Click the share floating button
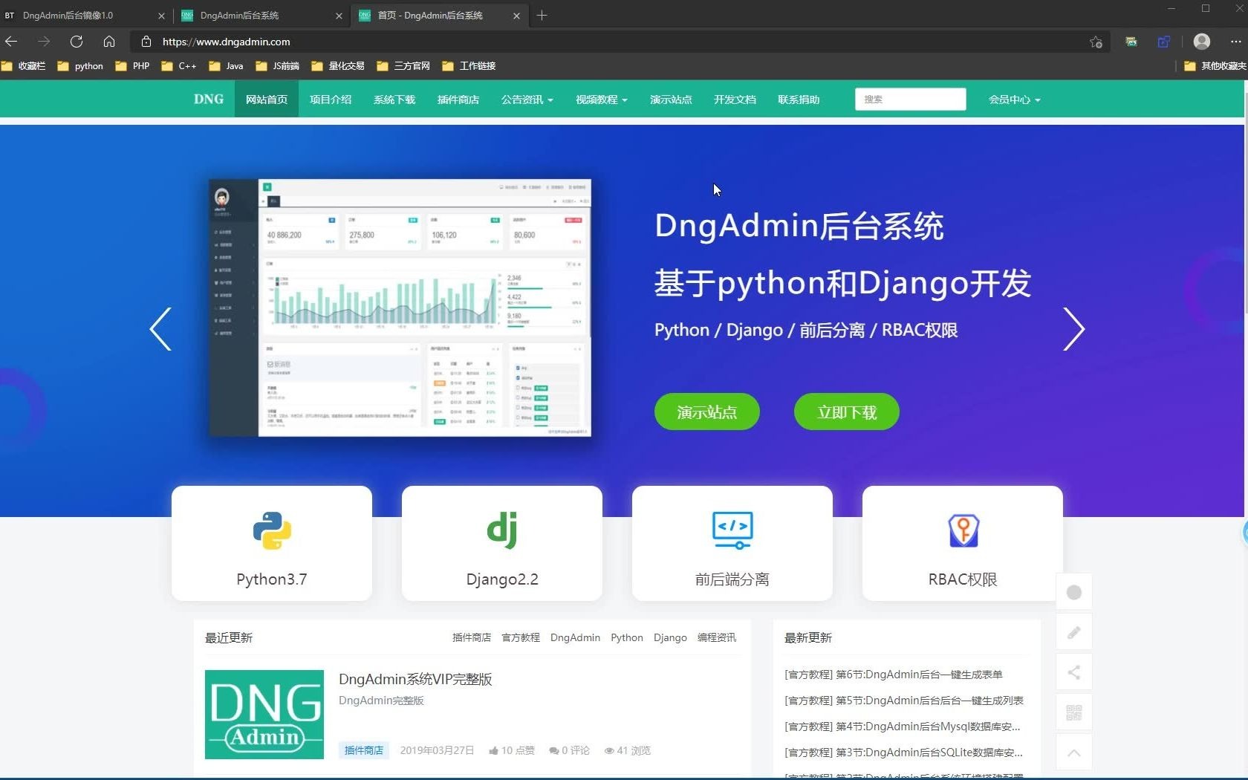 1074,672
